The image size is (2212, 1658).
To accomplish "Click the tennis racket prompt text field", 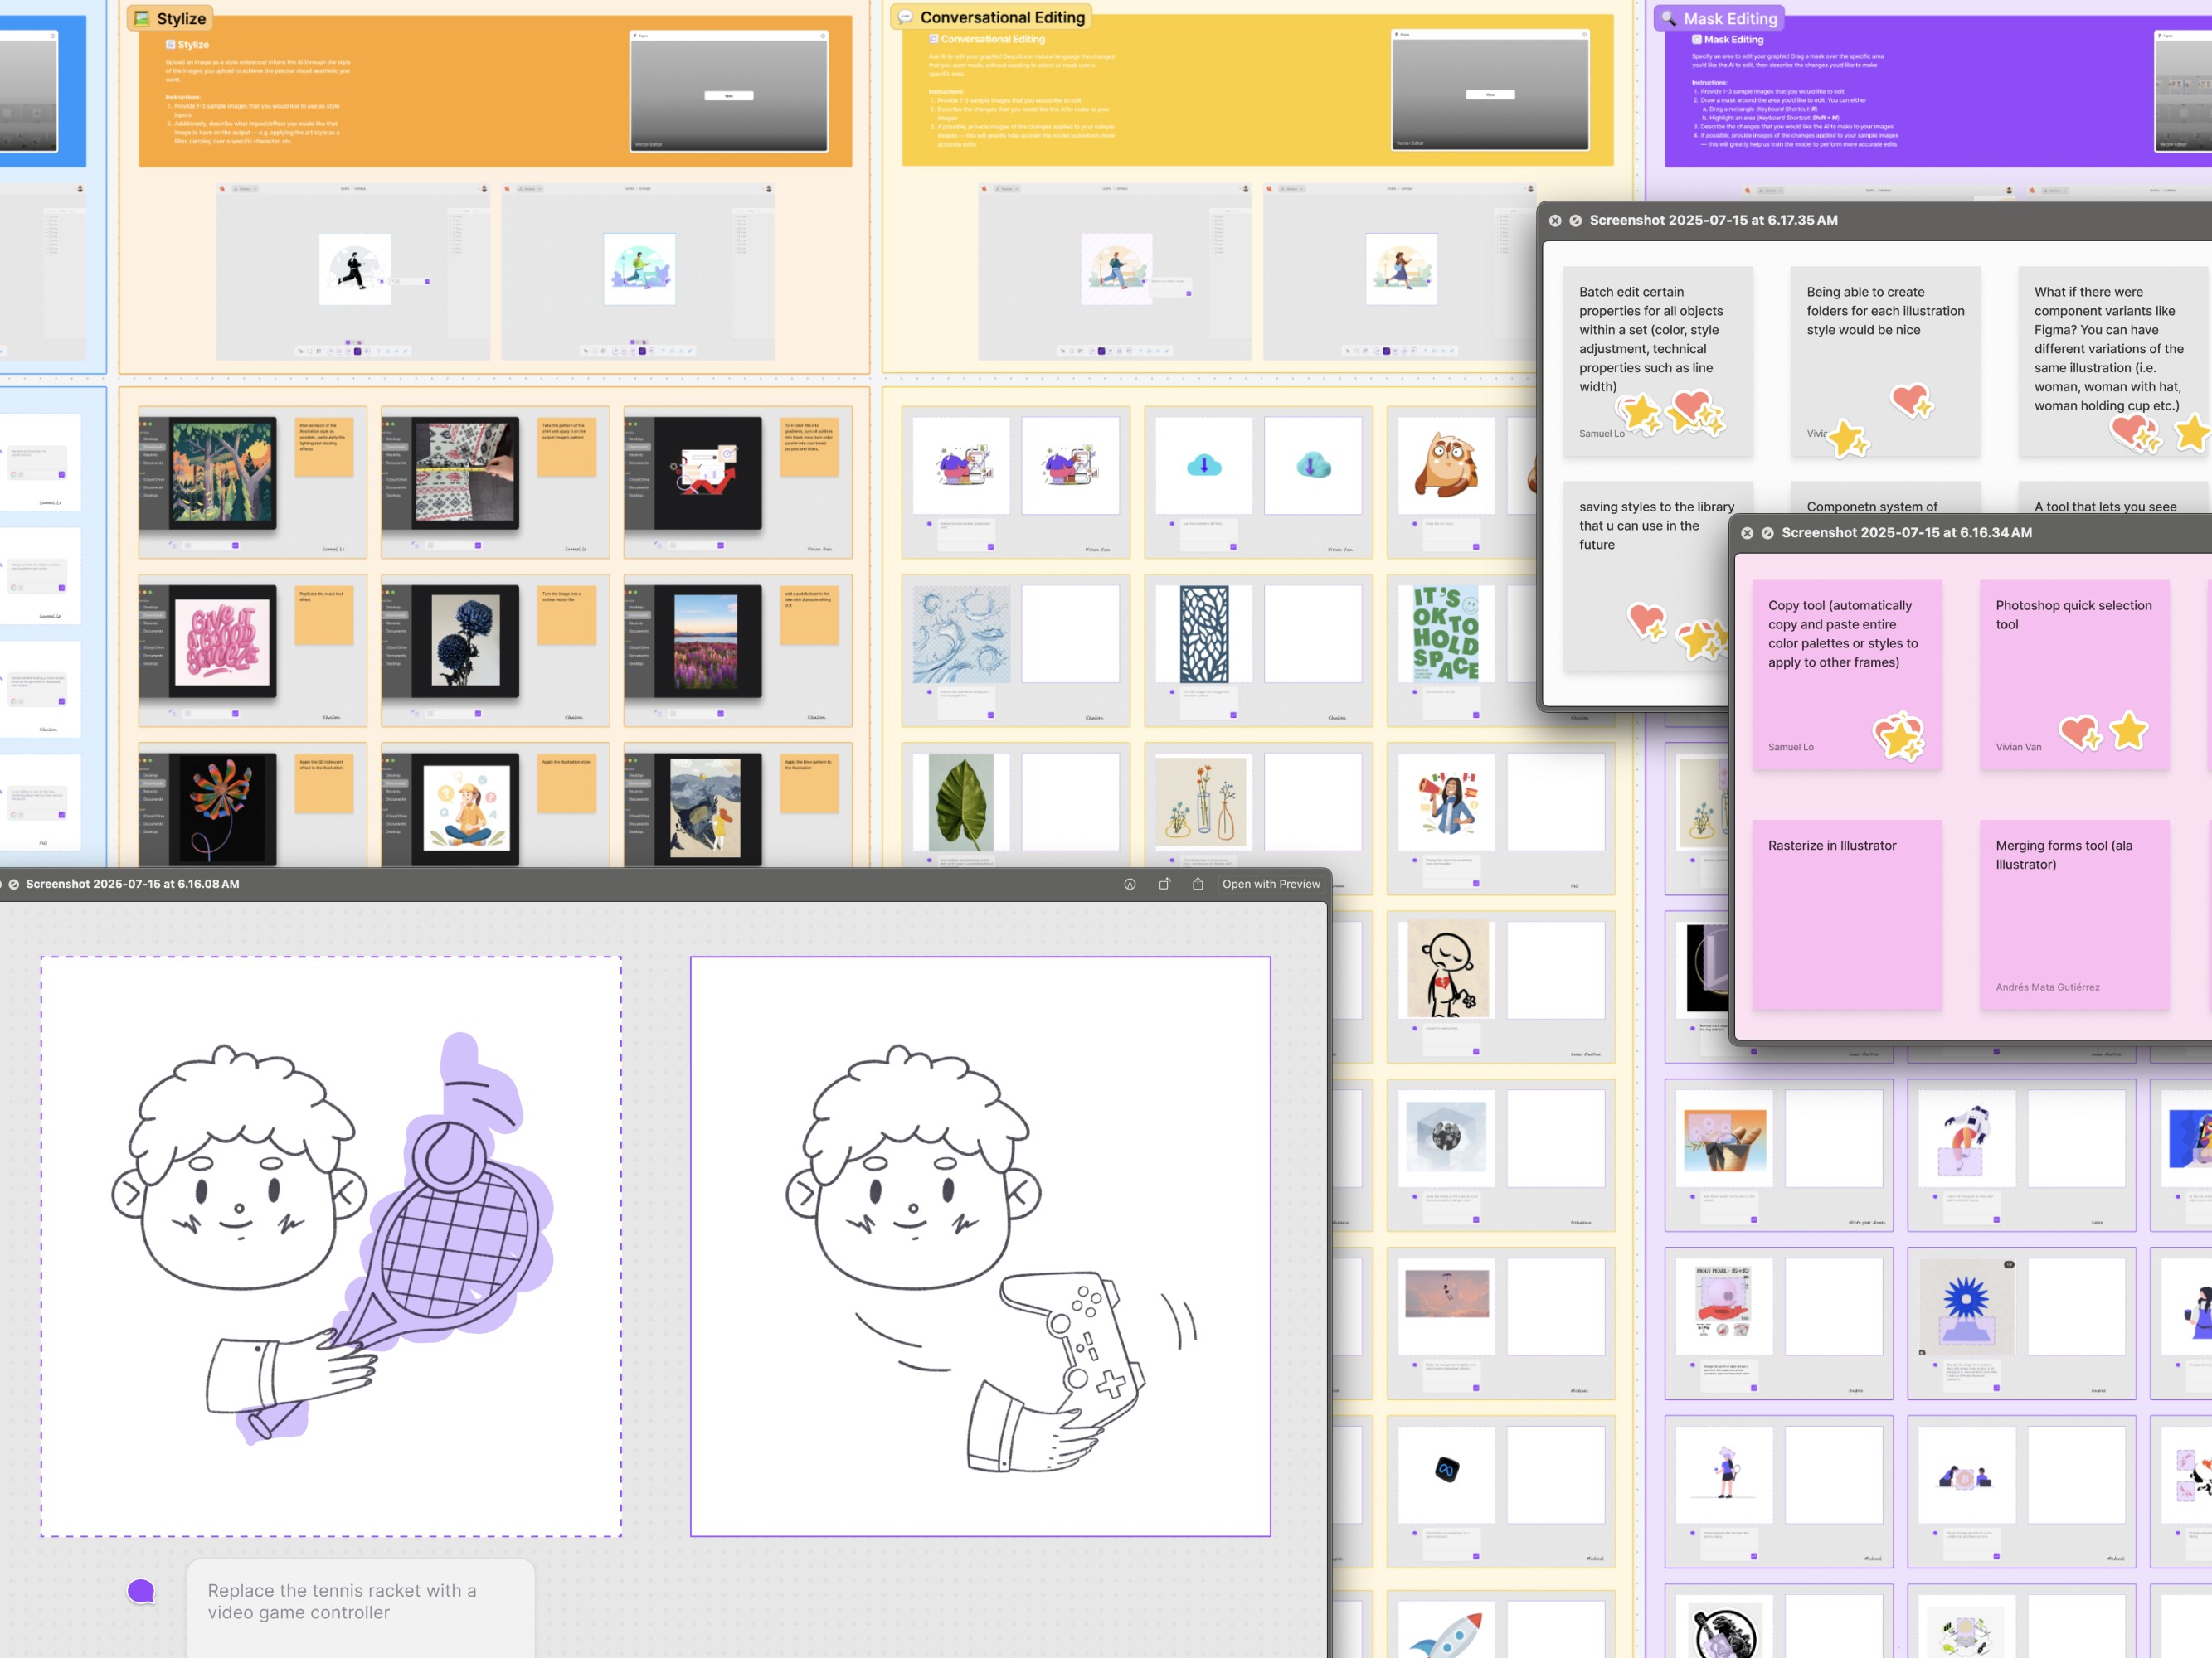I will pos(360,1601).
